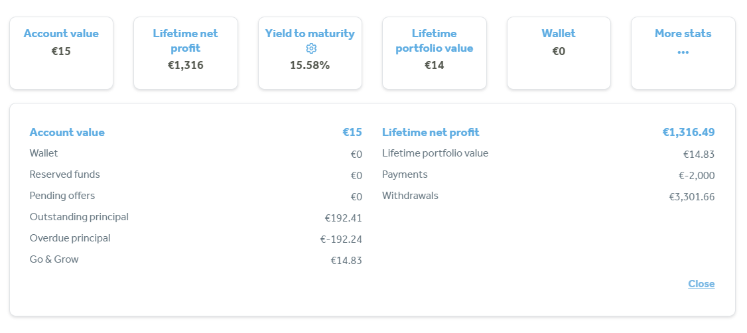Close the detailed stats panel
Viewport: 747px width, 333px height.
click(x=701, y=284)
